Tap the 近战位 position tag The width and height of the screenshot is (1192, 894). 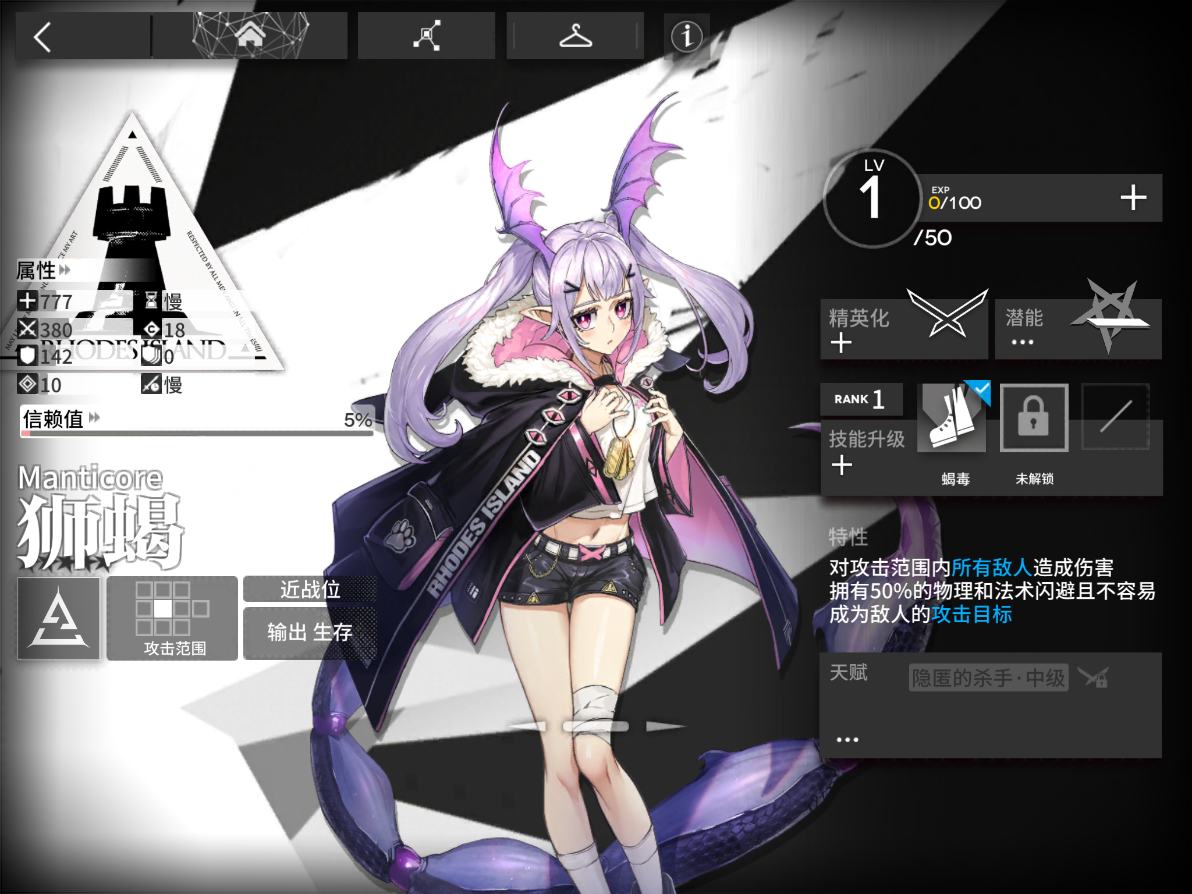310,589
